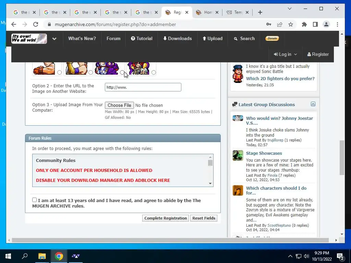Click the Reset Fields button
Viewport: 351px width, 263px height.
204,218
